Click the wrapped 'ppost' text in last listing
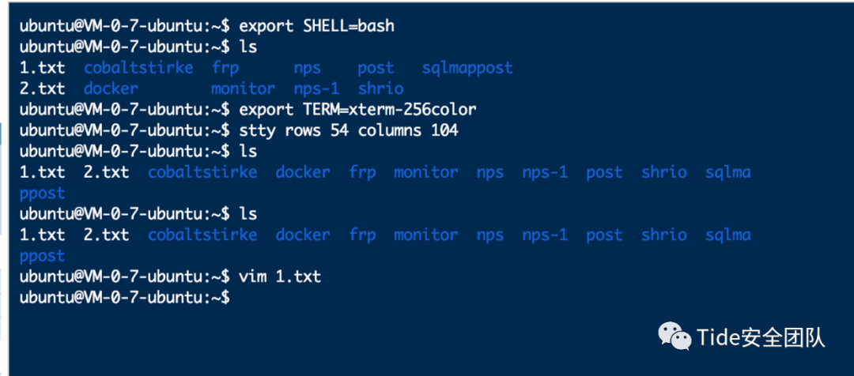 pos(43,256)
